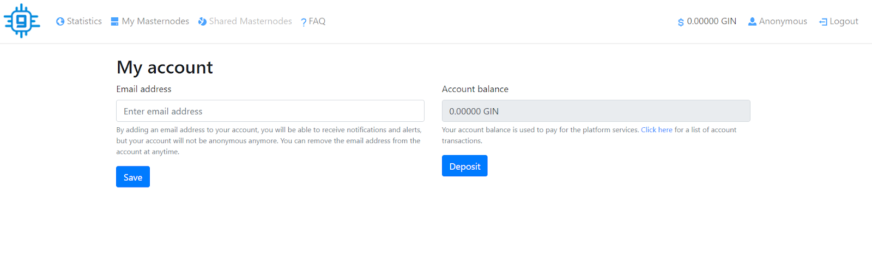872x254 pixels.
Task: Go to My Masternodes page
Action: pyautogui.click(x=155, y=21)
